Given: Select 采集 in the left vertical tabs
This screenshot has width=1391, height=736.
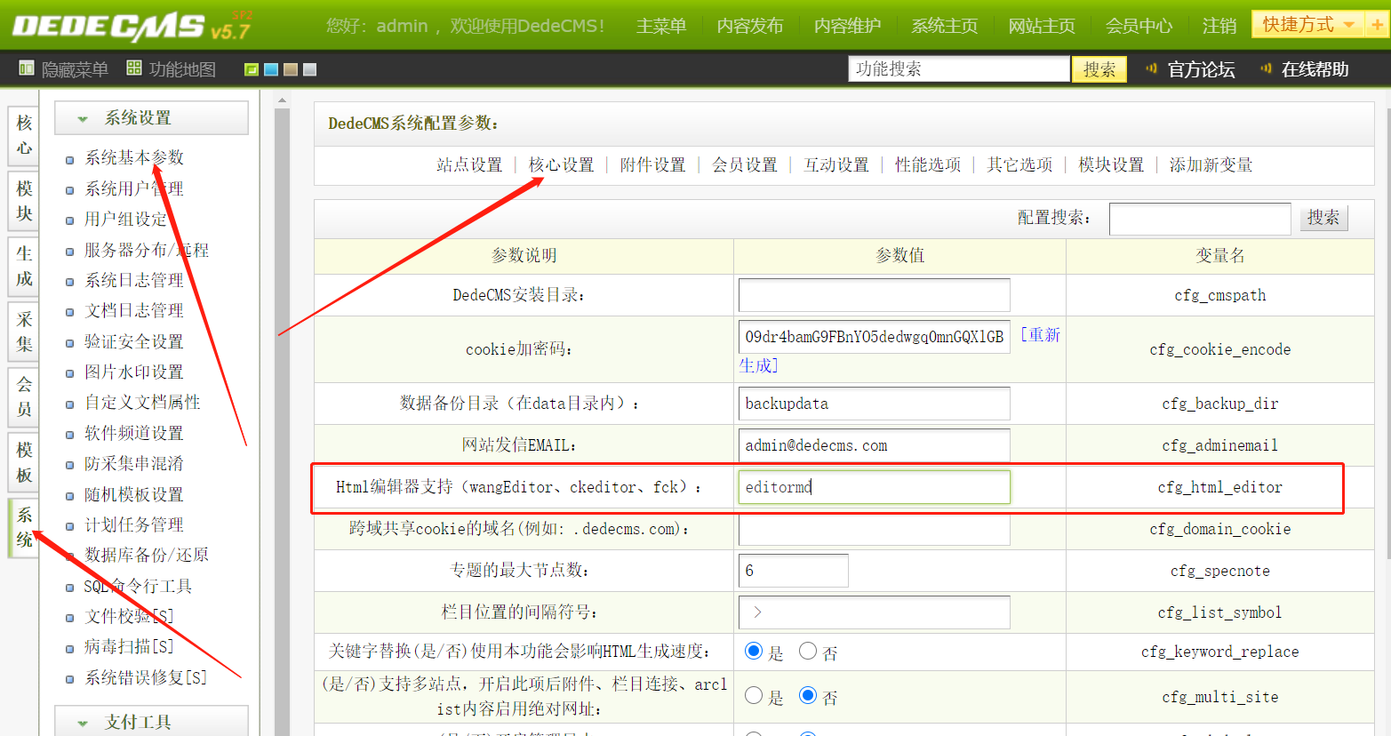Looking at the screenshot, I should tap(24, 332).
